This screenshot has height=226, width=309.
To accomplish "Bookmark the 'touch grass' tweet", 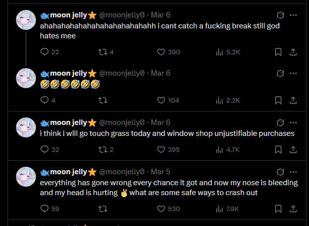I will 279,149.
